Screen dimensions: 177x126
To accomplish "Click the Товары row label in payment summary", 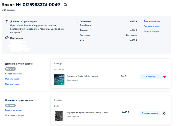I will (x=84, y=30).
